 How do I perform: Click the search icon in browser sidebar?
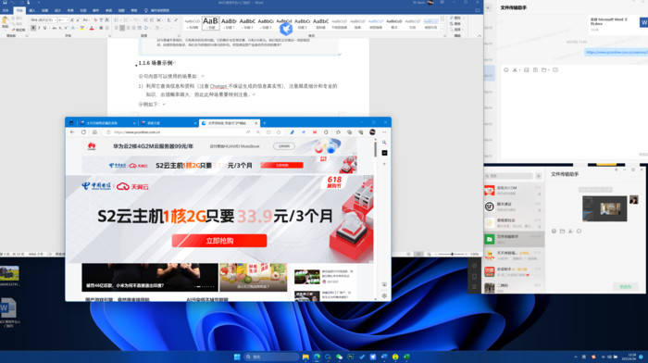(x=384, y=143)
